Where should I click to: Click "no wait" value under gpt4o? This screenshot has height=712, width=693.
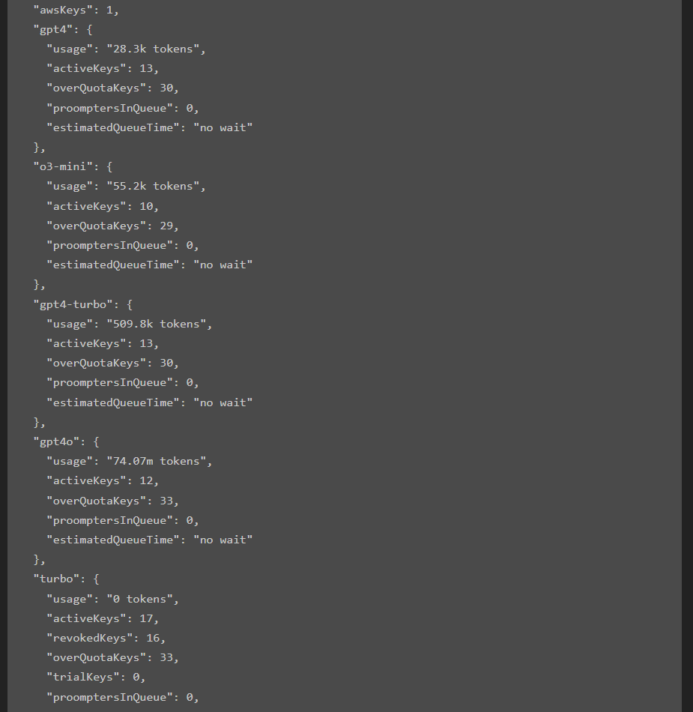tap(223, 540)
